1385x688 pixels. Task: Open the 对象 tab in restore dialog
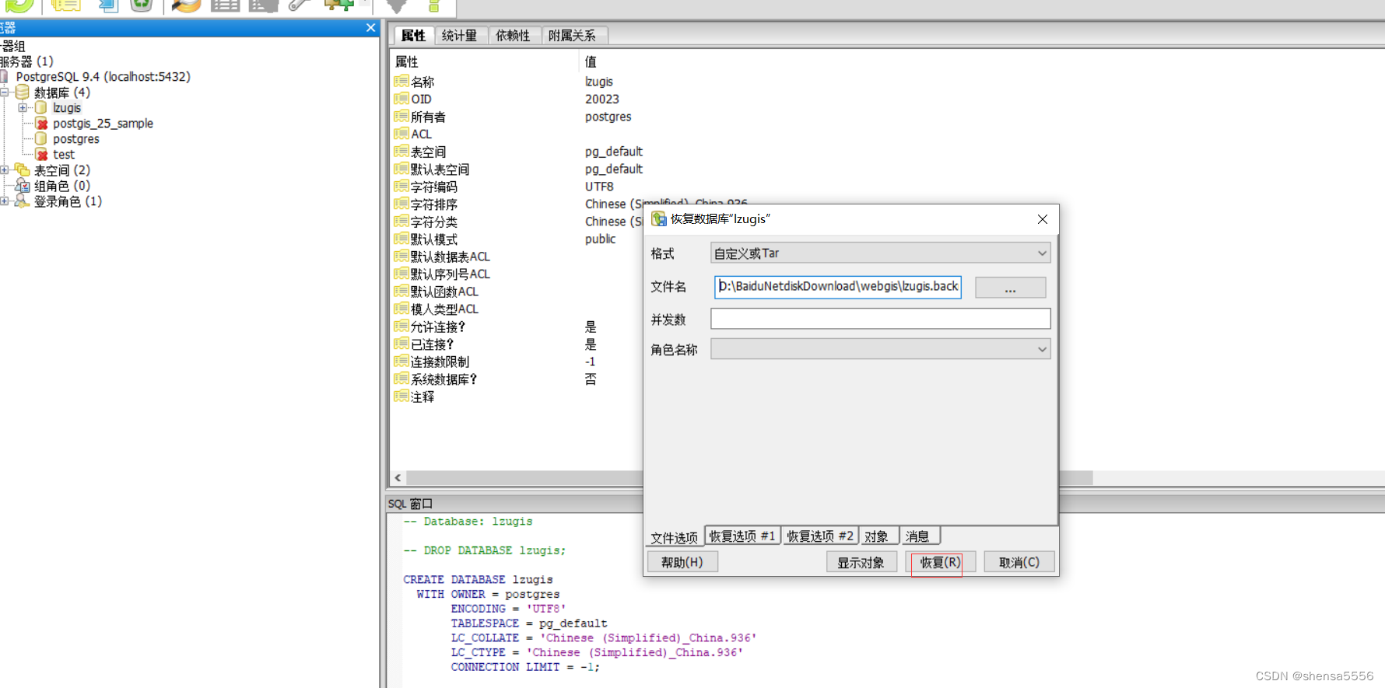(x=877, y=536)
